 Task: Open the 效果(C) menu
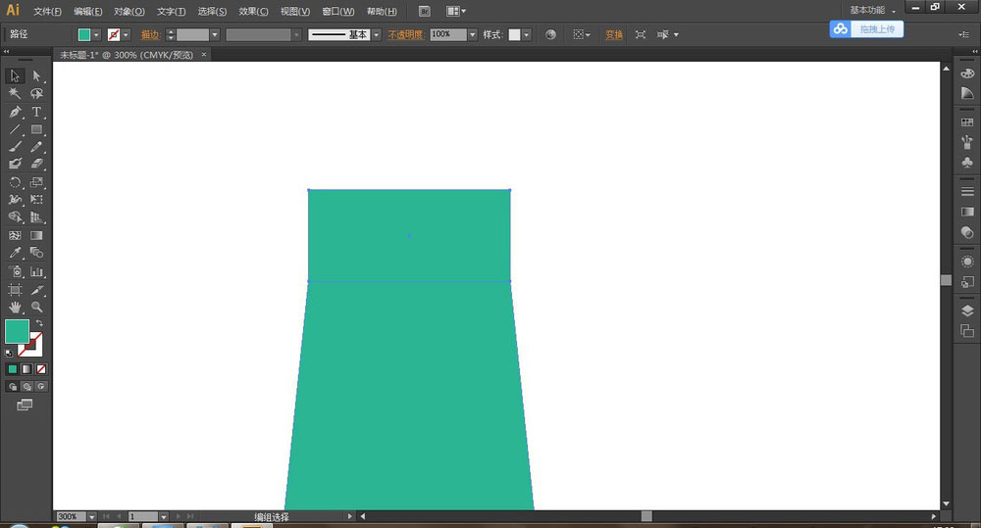click(x=253, y=11)
